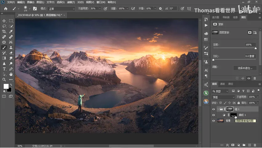
Task: Select the Eyedropper tool
Action: (x=11, y=31)
